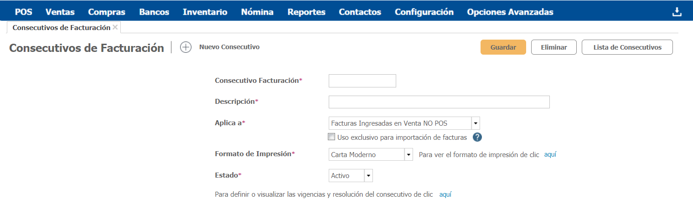Enable Uso exclusivo para importación checkbox
693x209 pixels.
point(331,137)
